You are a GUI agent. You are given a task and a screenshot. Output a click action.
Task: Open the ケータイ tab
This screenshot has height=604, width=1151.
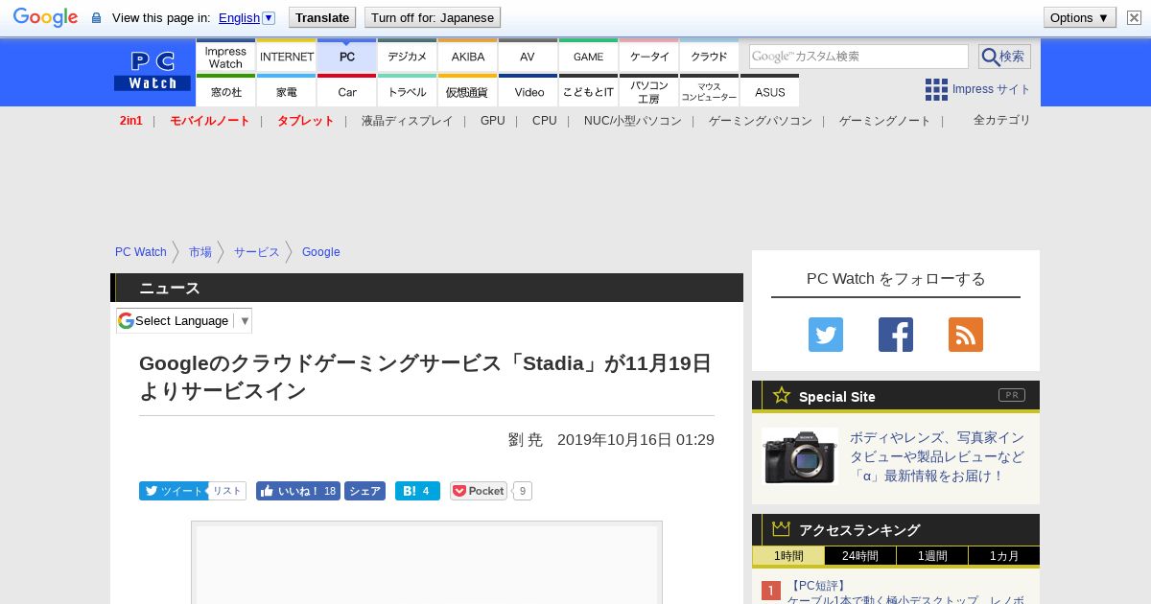tap(649, 57)
